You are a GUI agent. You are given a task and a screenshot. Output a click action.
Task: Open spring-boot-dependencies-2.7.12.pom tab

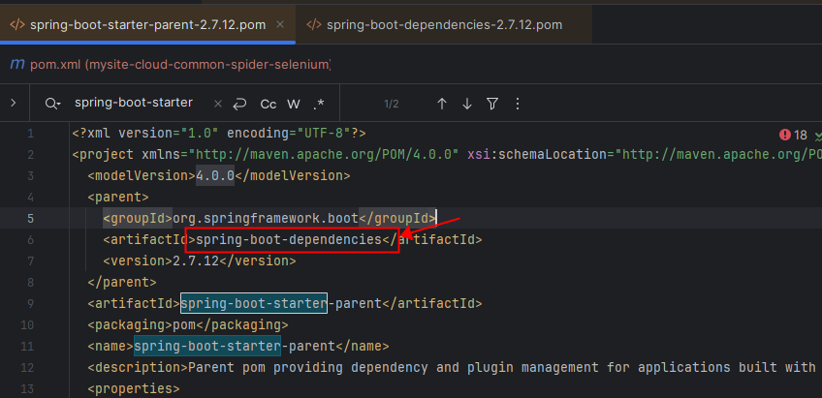444,24
